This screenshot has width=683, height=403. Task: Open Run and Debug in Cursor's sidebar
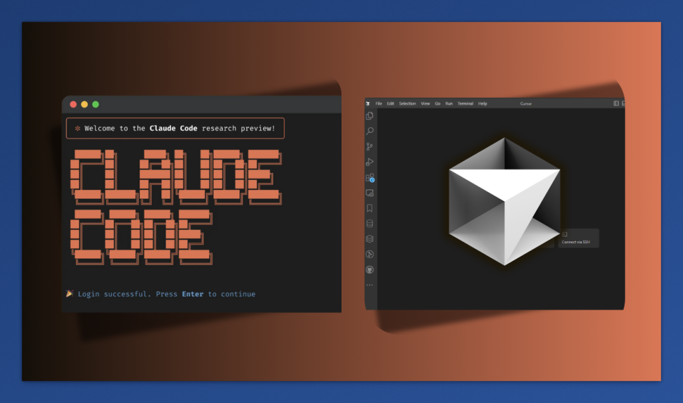click(x=369, y=162)
